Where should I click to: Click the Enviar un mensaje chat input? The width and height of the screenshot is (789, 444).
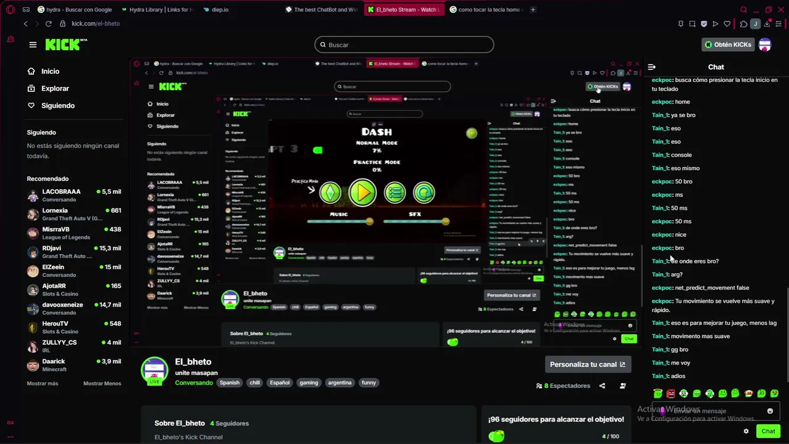click(x=716, y=411)
